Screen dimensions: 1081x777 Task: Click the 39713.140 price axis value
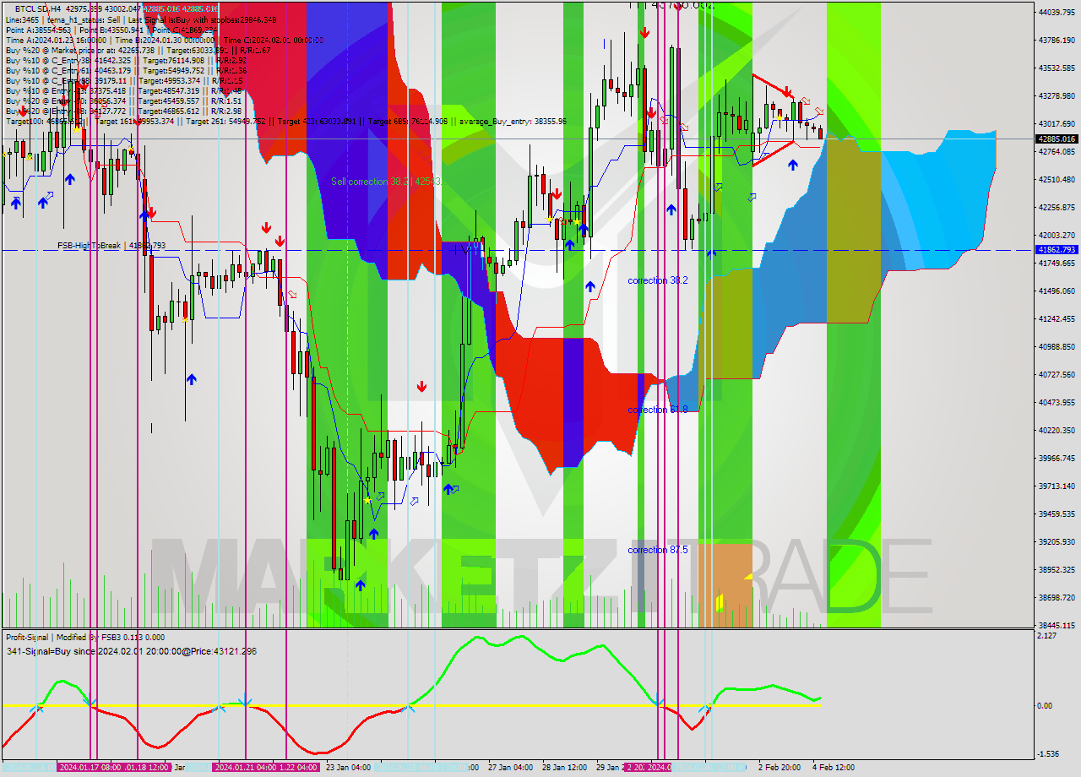click(1057, 486)
